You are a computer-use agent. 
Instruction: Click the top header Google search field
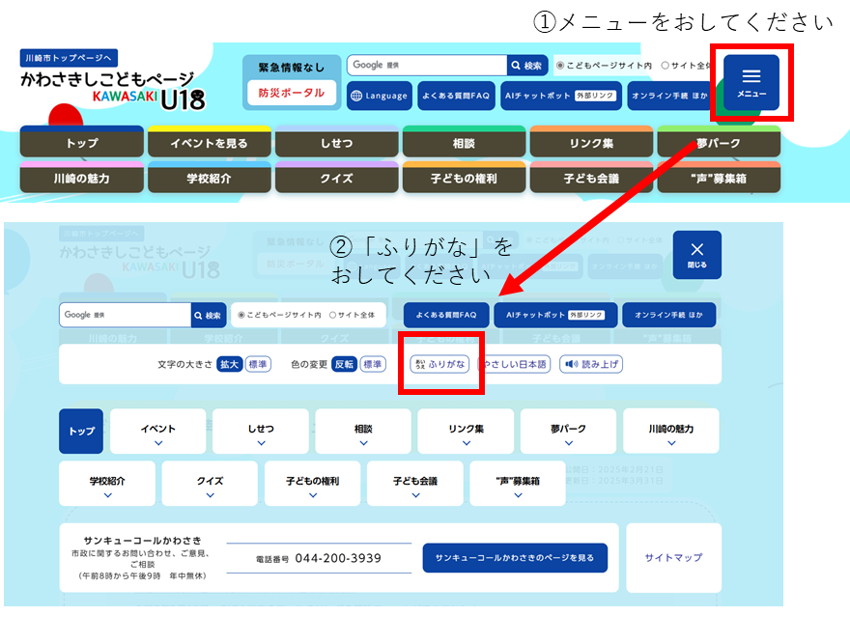coord(427,66)
